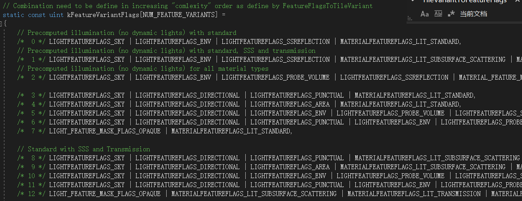Viewport: 522px width, 201px height.
Task: Click the /* 4 */ index comment
Action: point(32,104)
